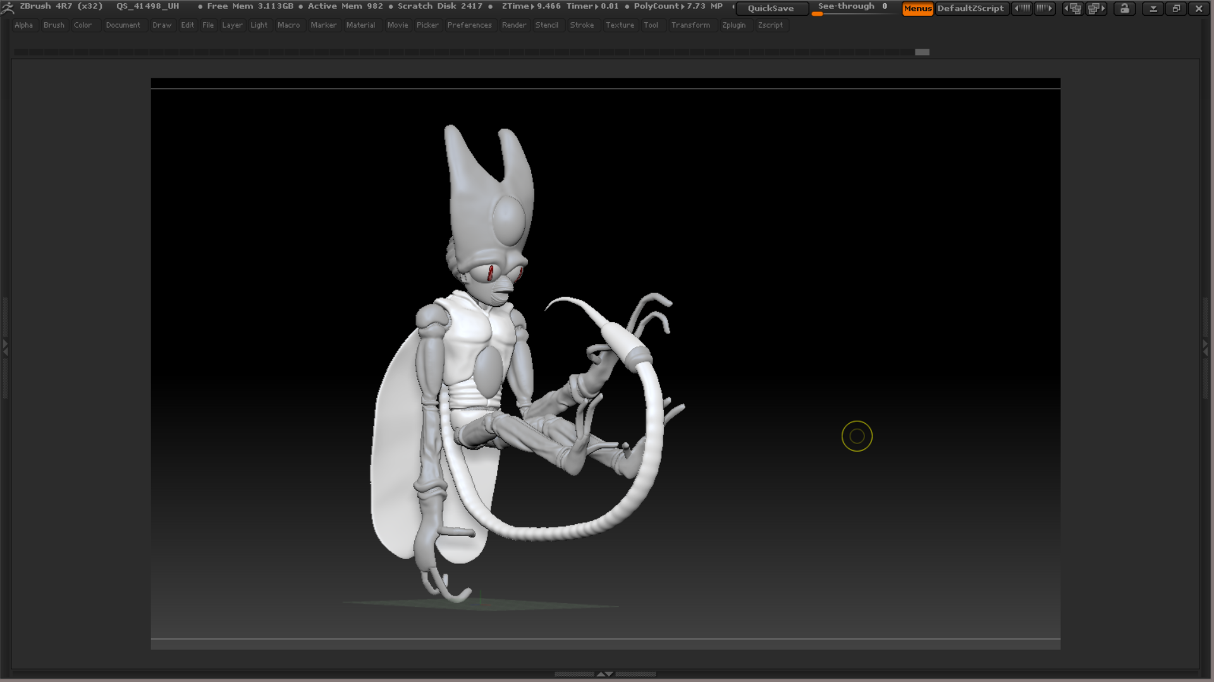Expand the left tray divider arrows
The image size is (1214, 682).
[x=5, y=347]
